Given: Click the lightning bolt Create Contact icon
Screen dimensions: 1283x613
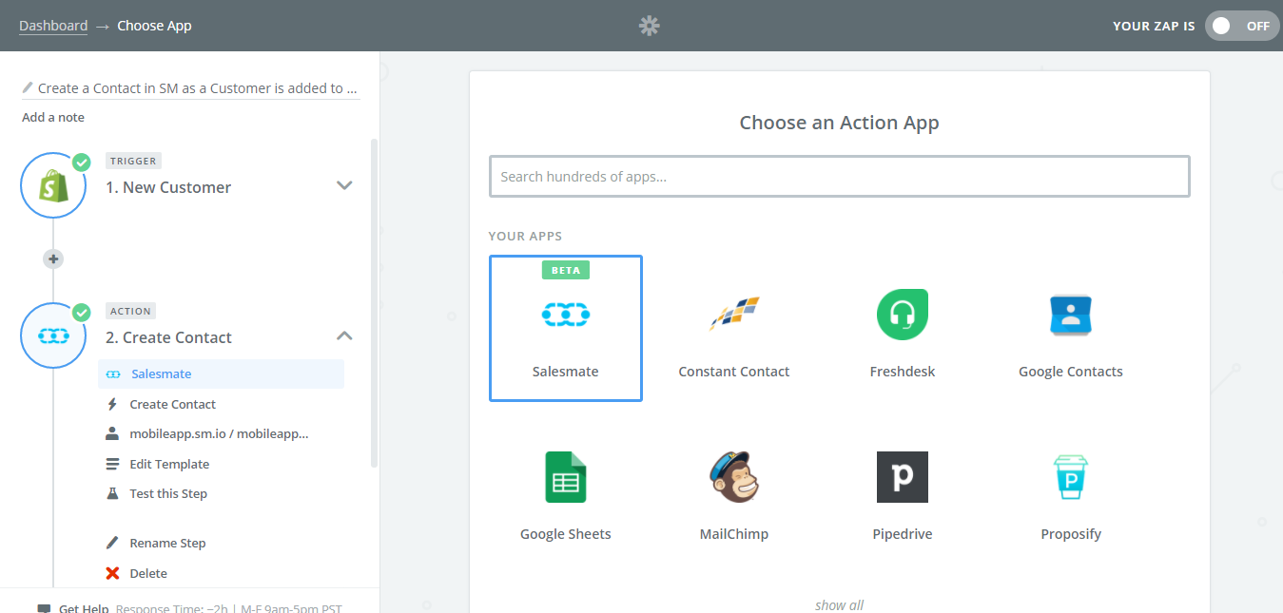Looking at the screenshot, I should pyautogui.click(x=112, y=404).
